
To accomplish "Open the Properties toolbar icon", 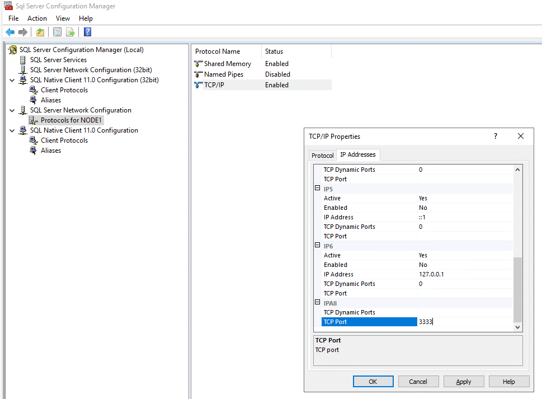I will pyautogui.click(x=57, y=32).
